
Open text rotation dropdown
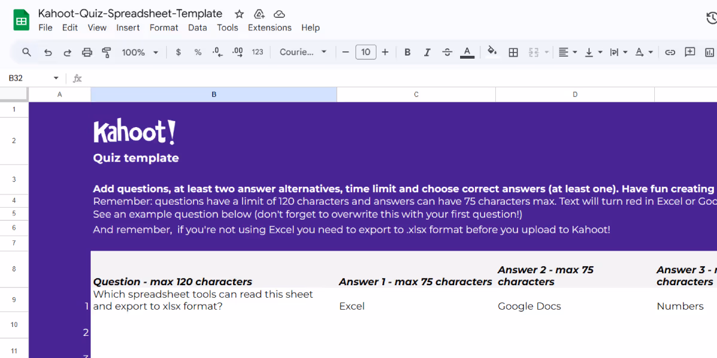point(644,53)
